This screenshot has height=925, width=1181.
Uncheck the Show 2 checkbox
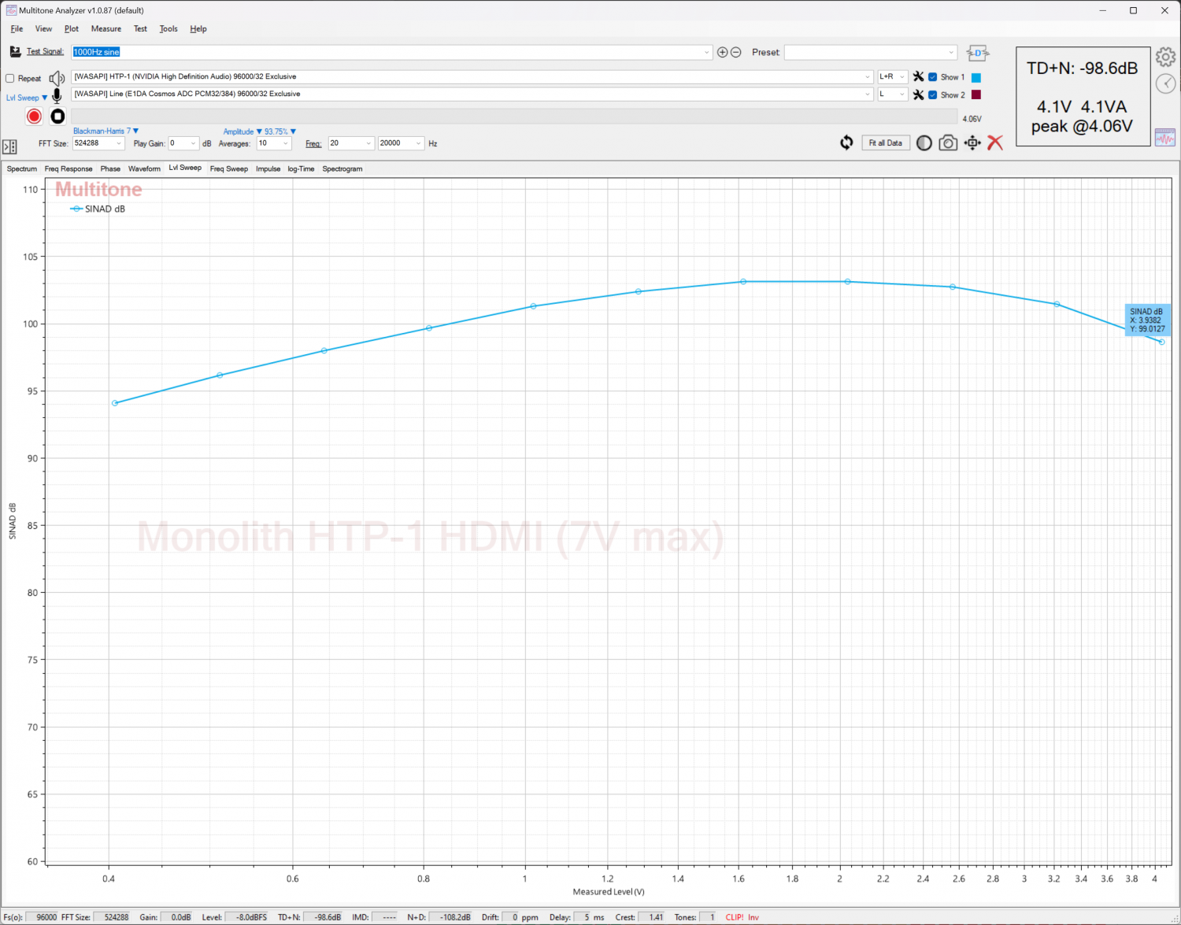pos(933,94)
